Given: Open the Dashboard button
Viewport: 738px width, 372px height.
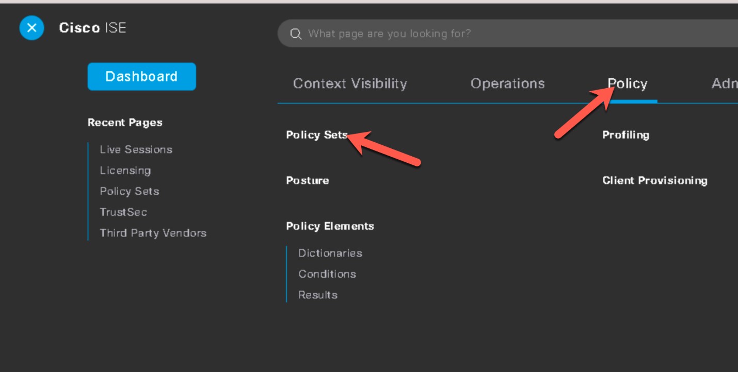Looking at the screenshot, I should pyautogui.click(x=141, y=76).
